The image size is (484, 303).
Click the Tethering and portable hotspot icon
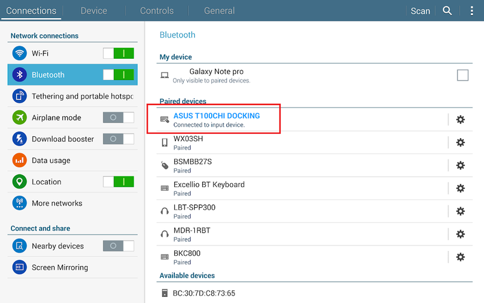[19, 96]
